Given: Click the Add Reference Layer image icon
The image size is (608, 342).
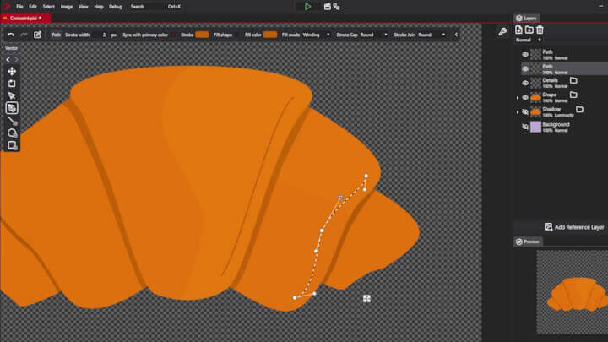Looking at the screenshot, I should click(548, 227).
